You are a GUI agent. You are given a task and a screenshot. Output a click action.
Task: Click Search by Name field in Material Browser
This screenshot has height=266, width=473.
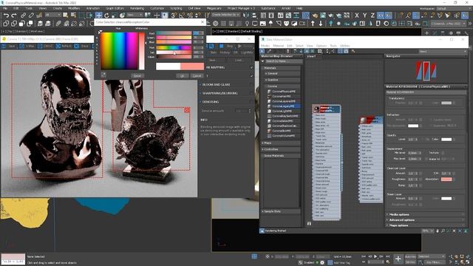tap(284, 61)
